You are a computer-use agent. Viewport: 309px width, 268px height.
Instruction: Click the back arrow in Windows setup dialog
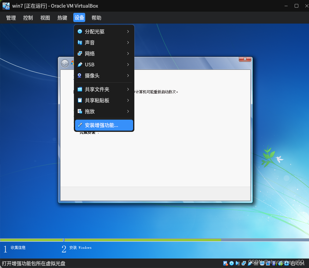[x=65, y=63]
